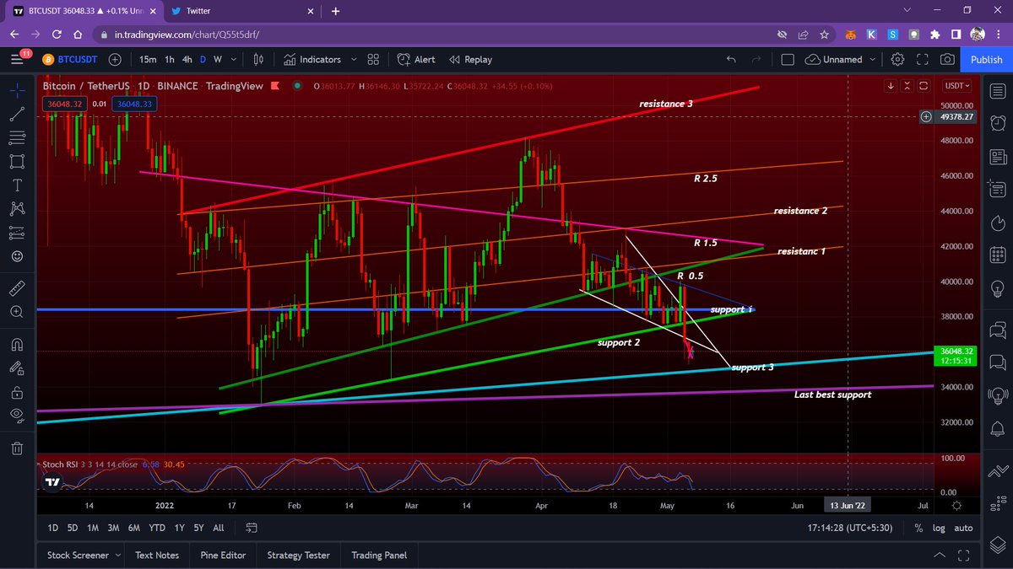
Task: Open the Fibonacci and Gann tools
Action: point(17,137)
